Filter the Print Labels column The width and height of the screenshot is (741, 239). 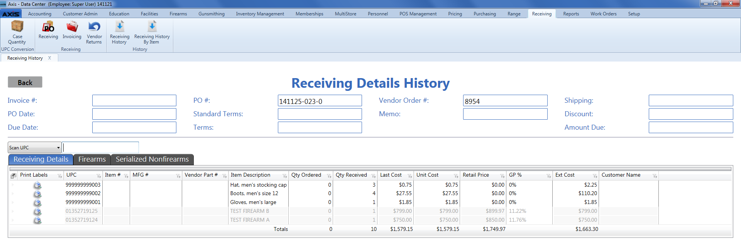(59, 176)
